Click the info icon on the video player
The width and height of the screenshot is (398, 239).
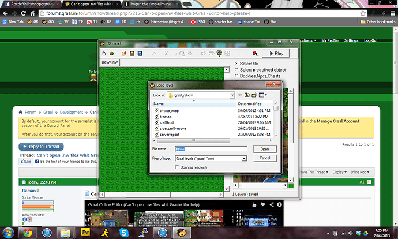pos(279,204)
